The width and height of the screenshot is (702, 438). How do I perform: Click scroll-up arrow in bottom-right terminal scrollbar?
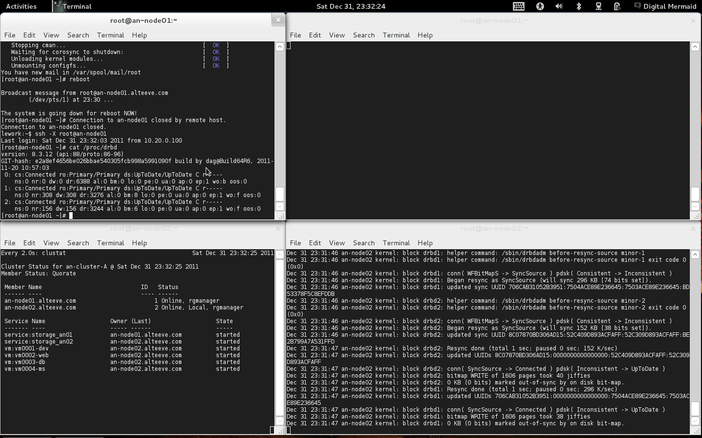pyautogui.click(x=695, y=255)
